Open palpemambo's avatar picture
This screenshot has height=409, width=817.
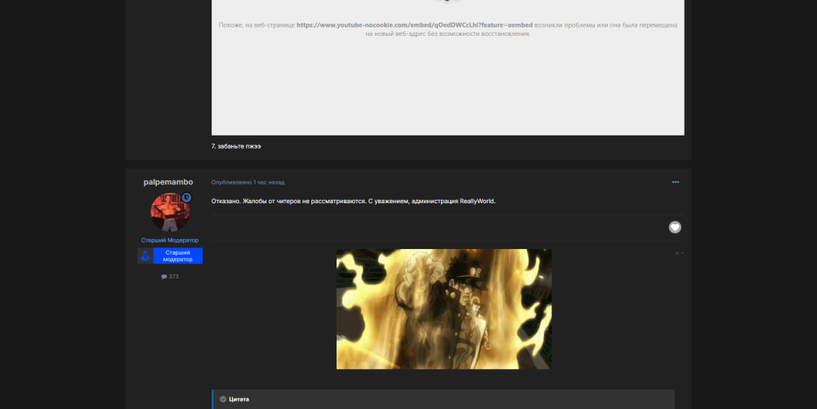170,212
